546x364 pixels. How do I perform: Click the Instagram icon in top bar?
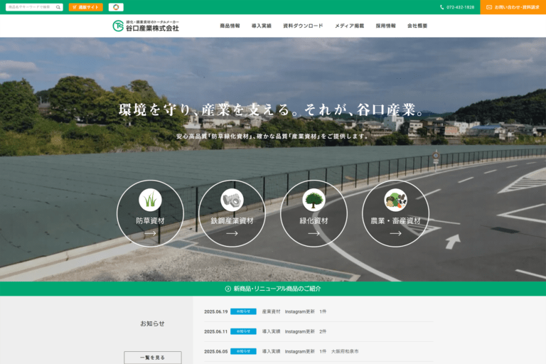(116, 7)
